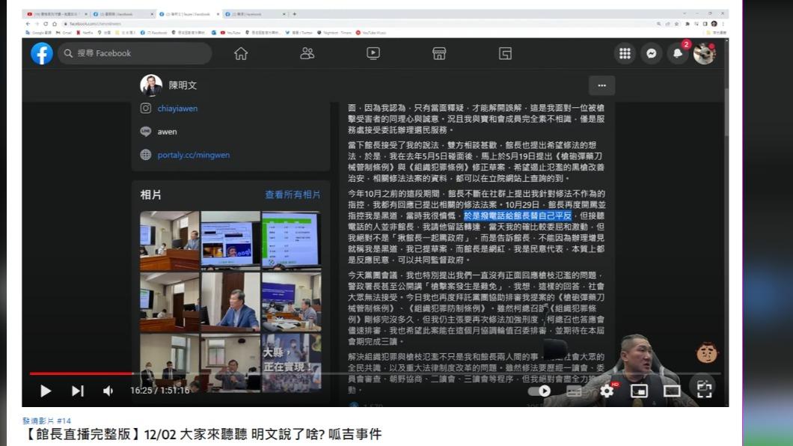
Task: Click the video title 館長直播完整版 12/02
Action: point(202,434)
